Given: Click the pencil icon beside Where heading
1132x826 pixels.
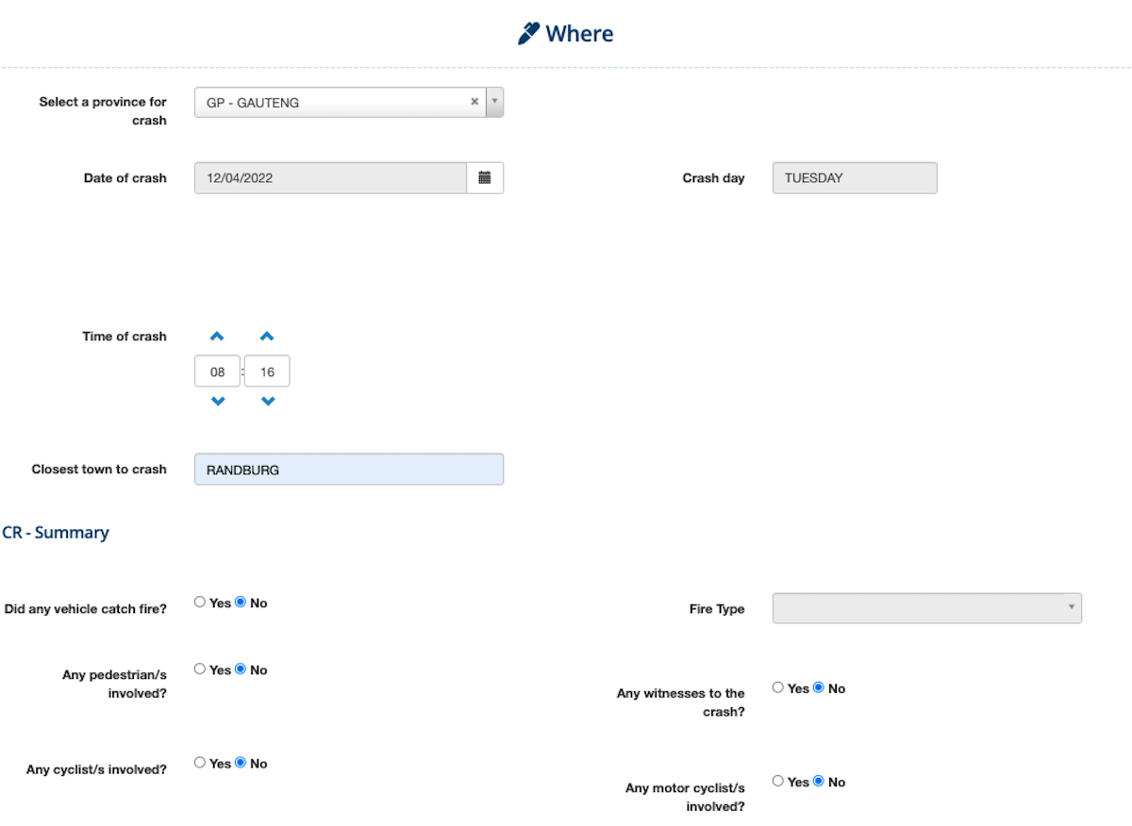Looking at the screenshot, I should pos(528,34).
